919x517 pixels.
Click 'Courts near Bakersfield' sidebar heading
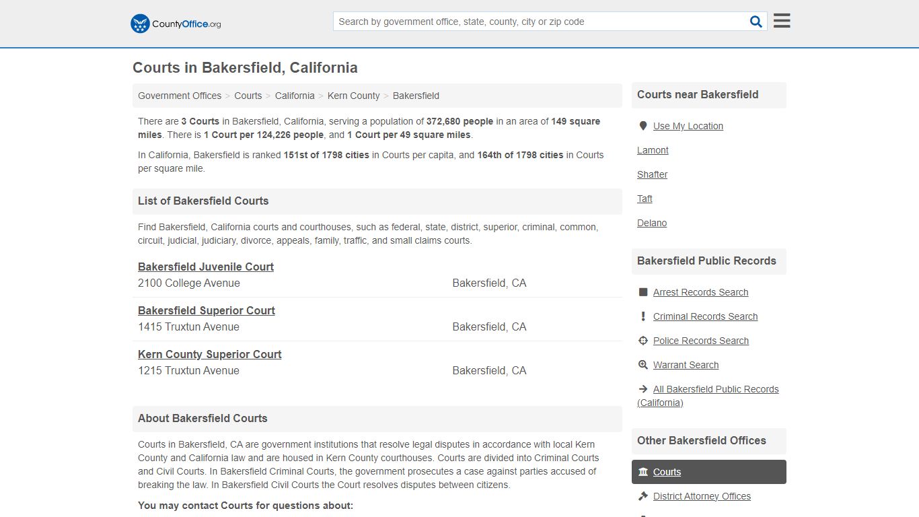tap(698, 95)
